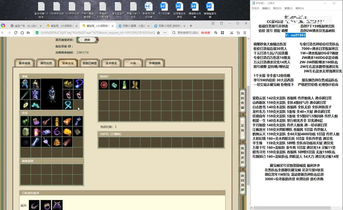This screenshot has height=210, width=343.
Task: Open Notepad 文件(F) menu
Action: tap(255, 8)
